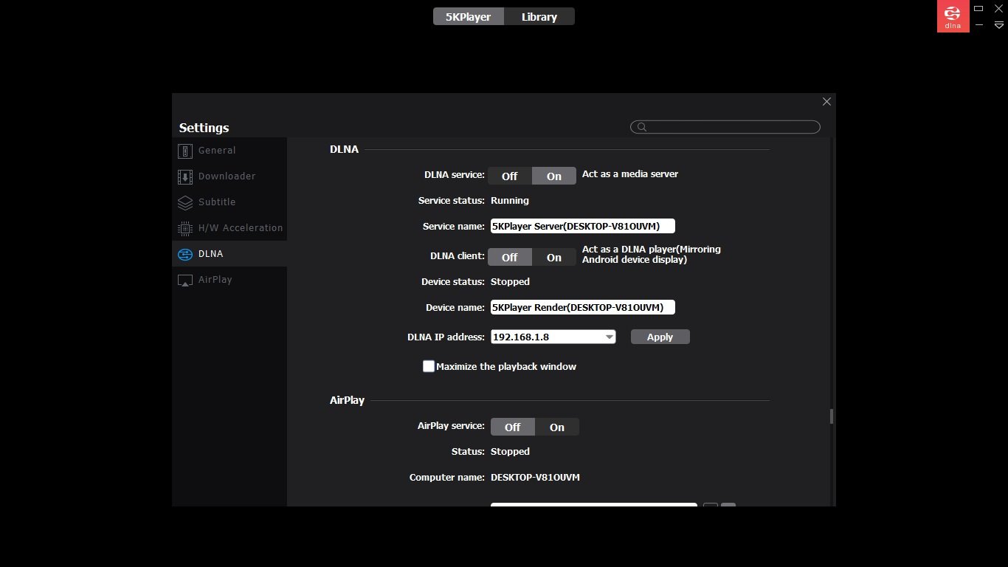Screen dimensions: 1008x567
Task: Check Maximize the playback window box
Action: click(429, 366)
